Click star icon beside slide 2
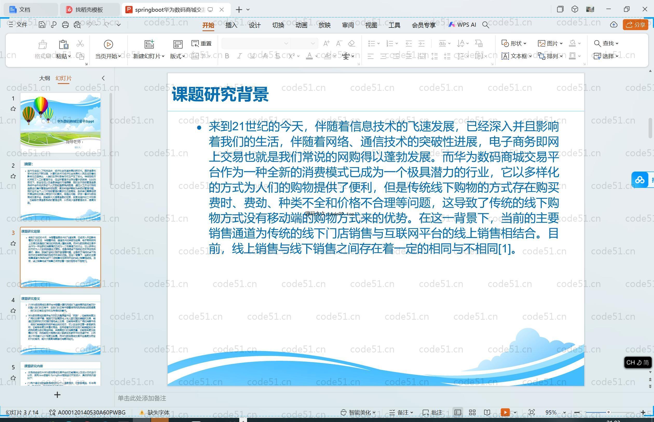The image size is (654, 422). click(13, 176)
